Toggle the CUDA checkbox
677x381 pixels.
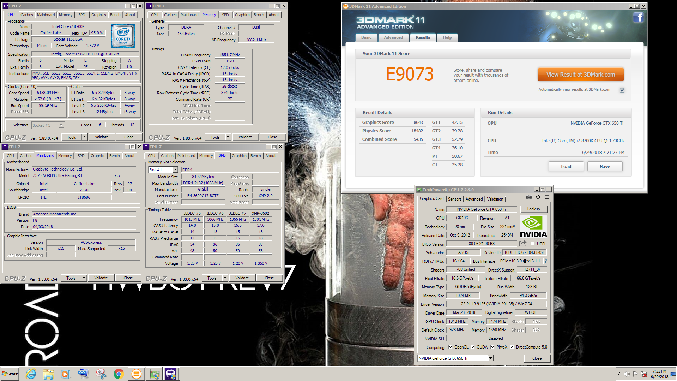pos(473,347)
